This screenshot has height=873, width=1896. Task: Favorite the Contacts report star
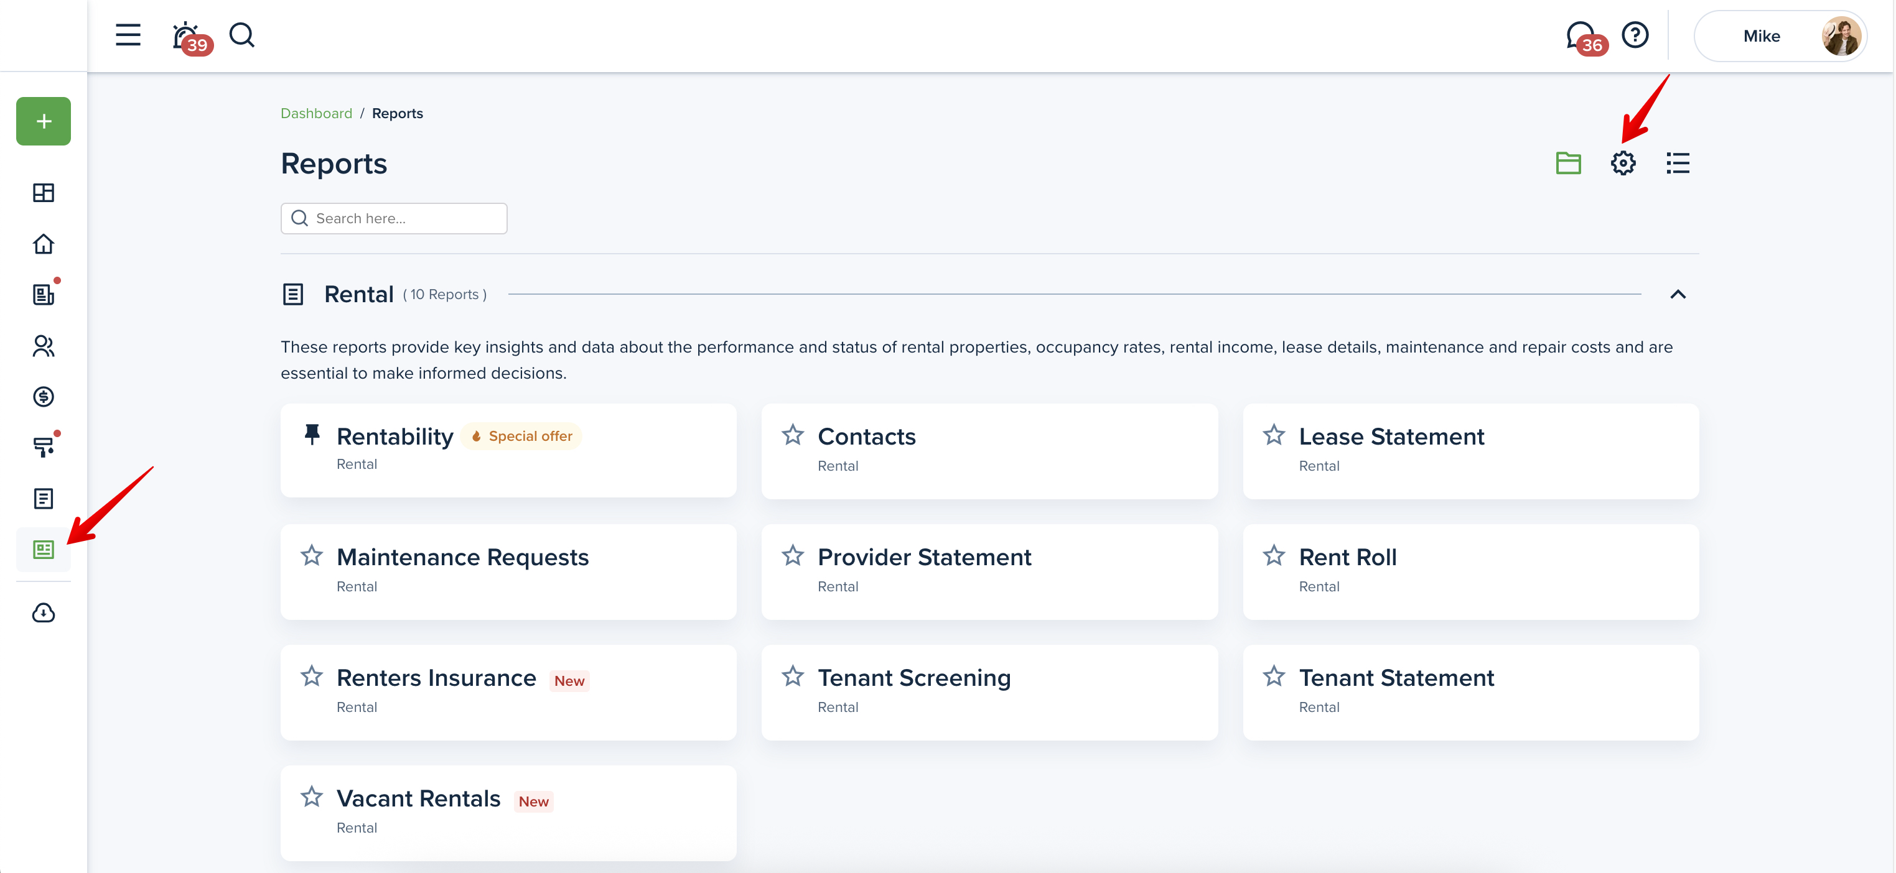(792, 435)
